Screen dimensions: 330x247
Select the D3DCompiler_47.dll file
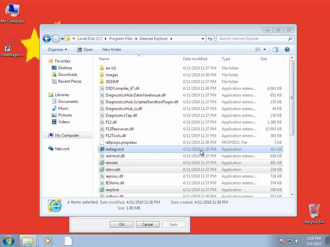190,88
